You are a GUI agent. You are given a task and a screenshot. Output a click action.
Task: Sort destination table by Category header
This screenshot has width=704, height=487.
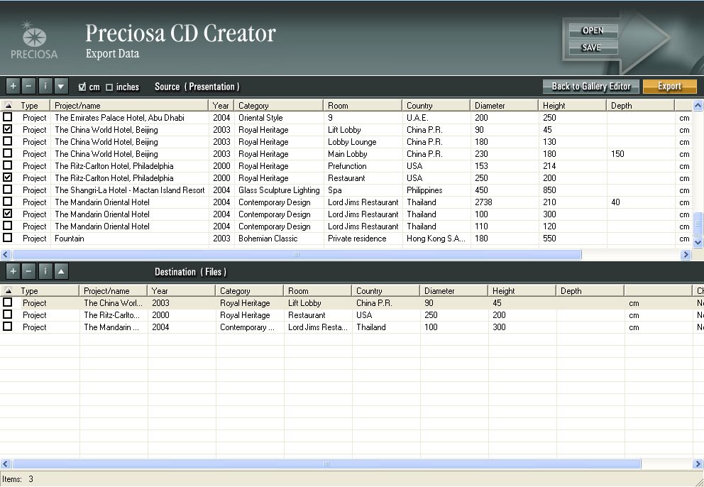point(250,290)
